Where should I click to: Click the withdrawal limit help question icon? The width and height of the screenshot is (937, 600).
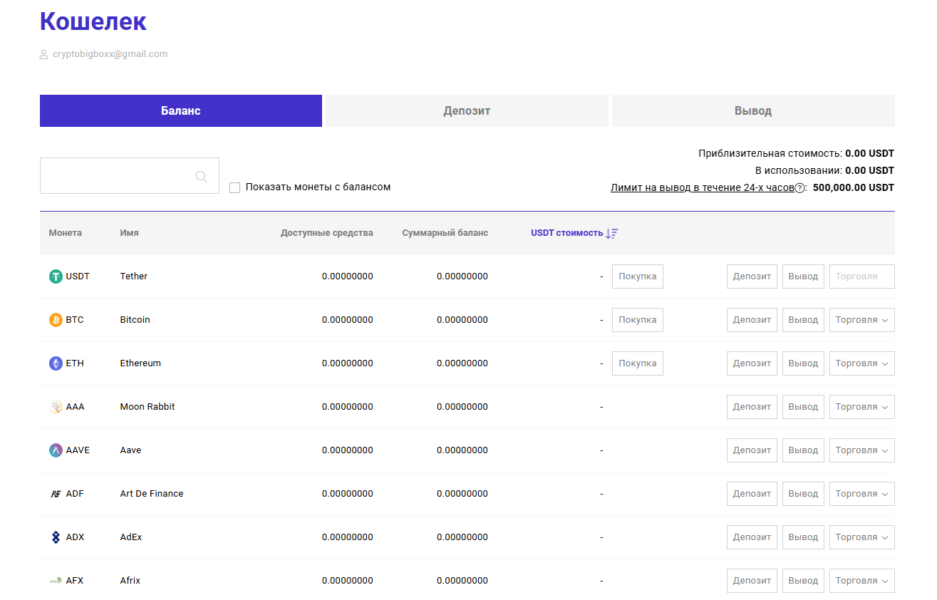click(x=799, y=188)
